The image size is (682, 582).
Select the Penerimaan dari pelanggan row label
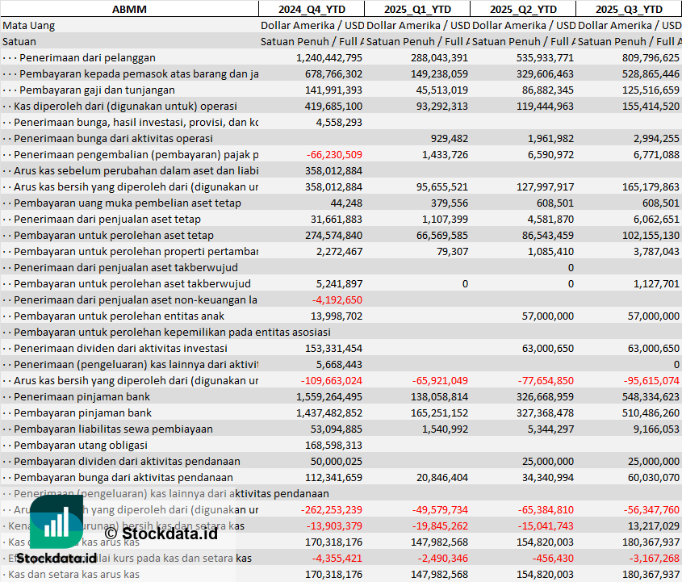pos(87,57)
